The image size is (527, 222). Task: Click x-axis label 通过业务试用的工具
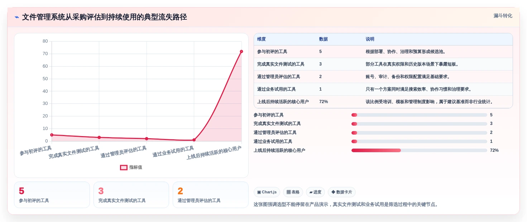pos(173,151)
